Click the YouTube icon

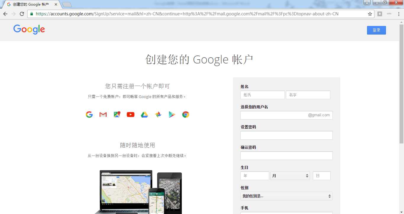click(x=130, y=115)
